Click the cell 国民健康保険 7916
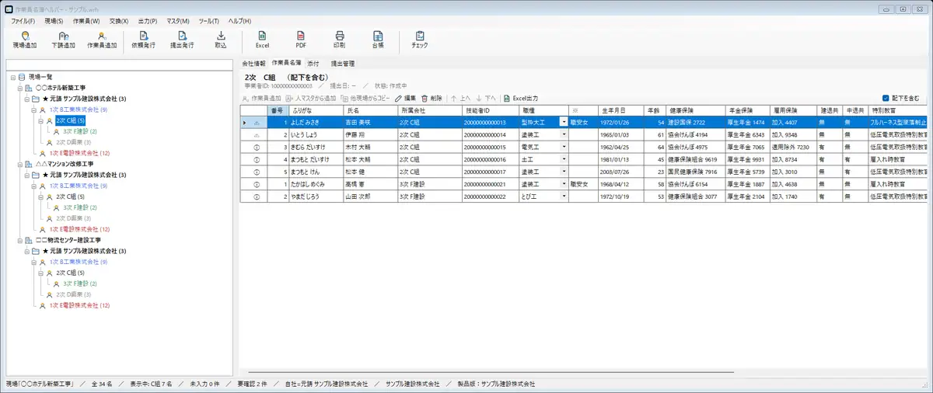Screen dimensions: 933x393 (694, 172)
